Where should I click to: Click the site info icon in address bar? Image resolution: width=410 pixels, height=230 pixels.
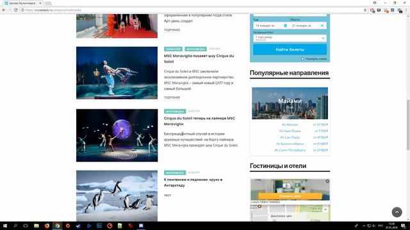pyautogui.click(x=22, y=10)
